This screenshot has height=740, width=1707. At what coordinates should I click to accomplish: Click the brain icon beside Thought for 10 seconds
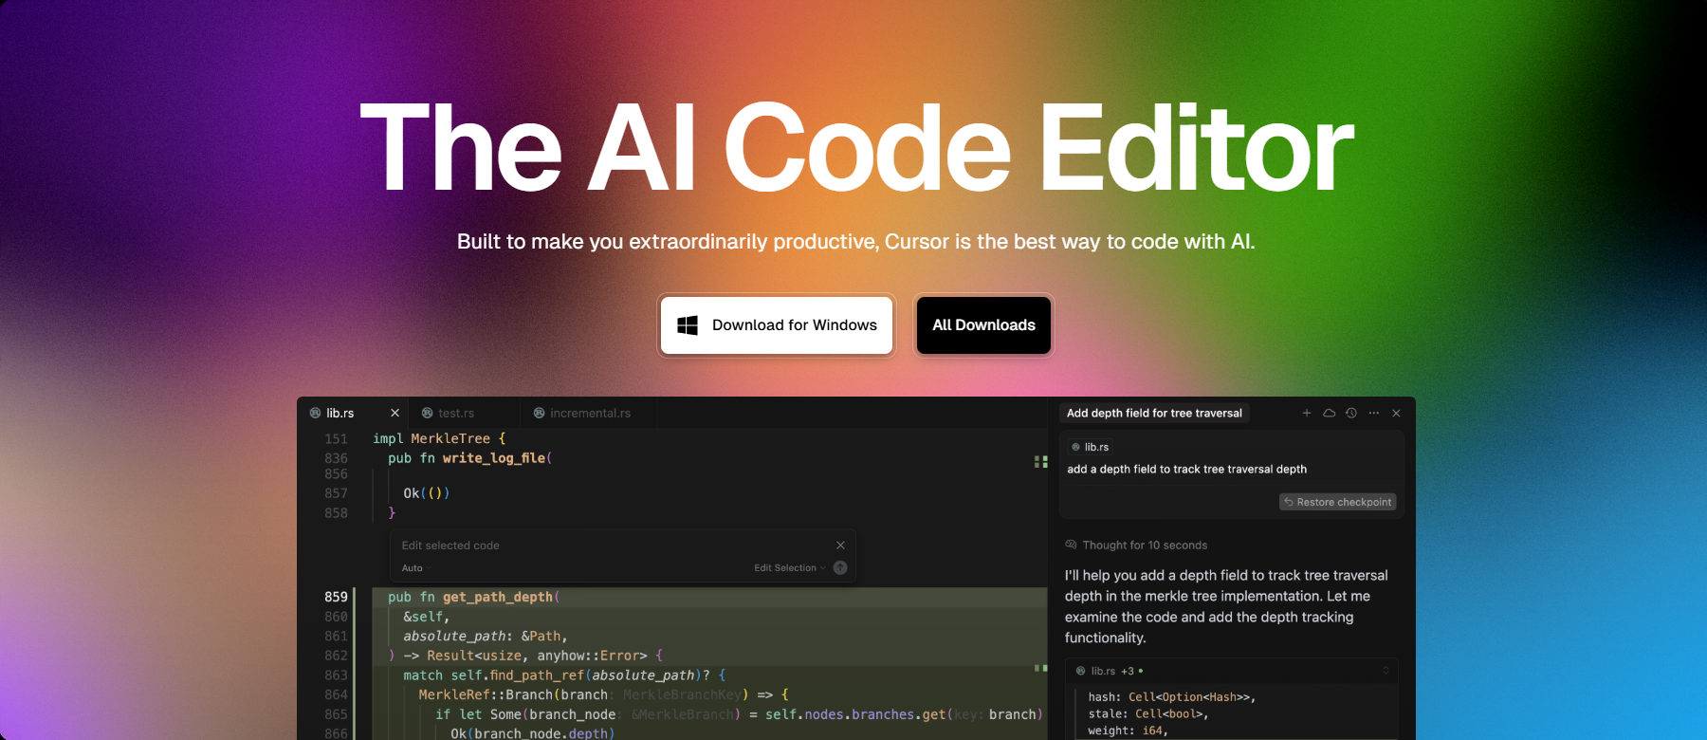[x=1071, y=545]
